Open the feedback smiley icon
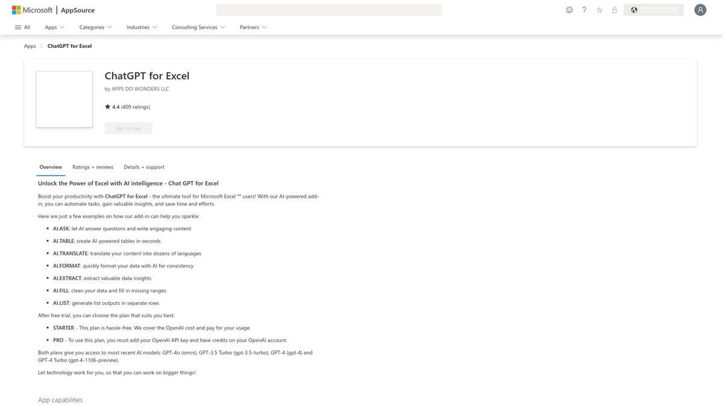Screen dimensions: 723x406 pos(569,10)
